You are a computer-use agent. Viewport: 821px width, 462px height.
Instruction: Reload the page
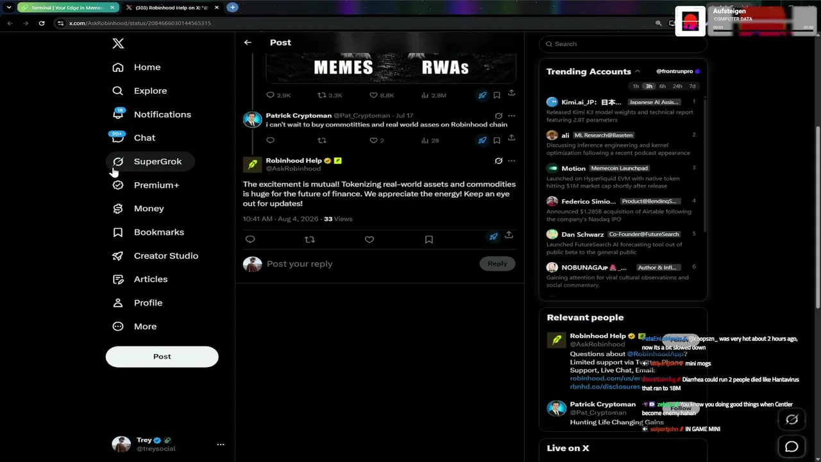[x=42, y=23]
